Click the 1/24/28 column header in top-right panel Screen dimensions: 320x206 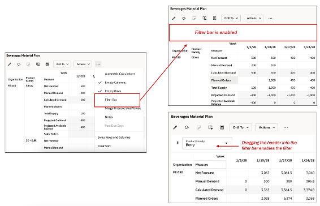pyautogui.click(x=309, y=47)
